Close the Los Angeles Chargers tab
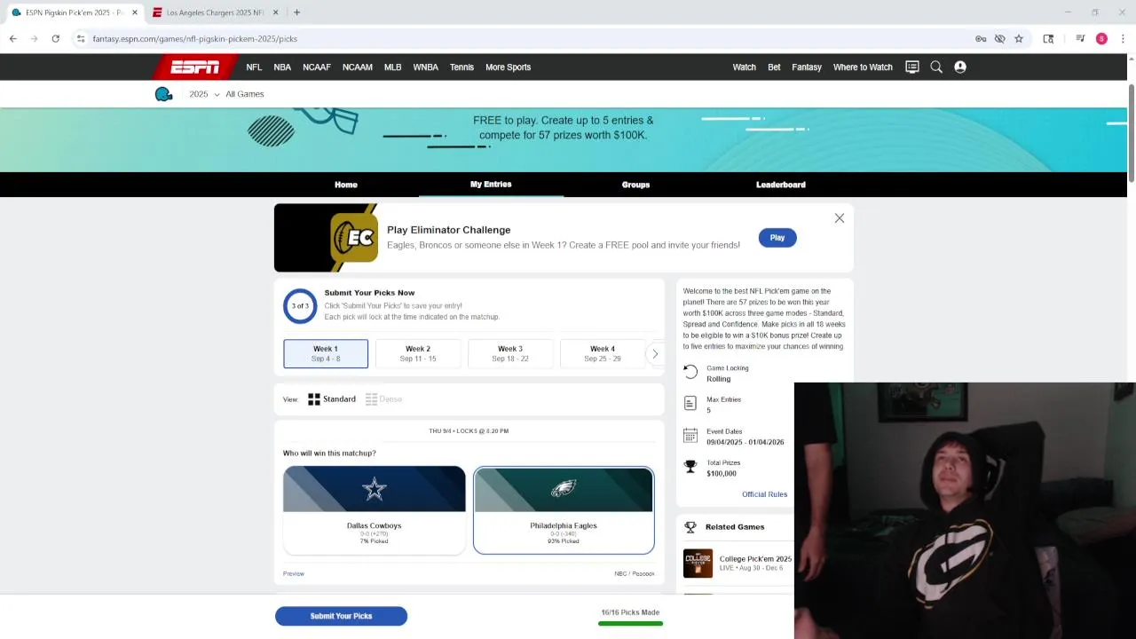 (275, 12)
